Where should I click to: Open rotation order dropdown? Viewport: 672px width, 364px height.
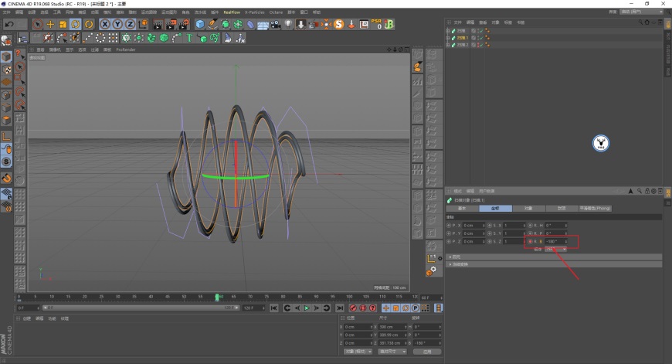tap(556, 250)
